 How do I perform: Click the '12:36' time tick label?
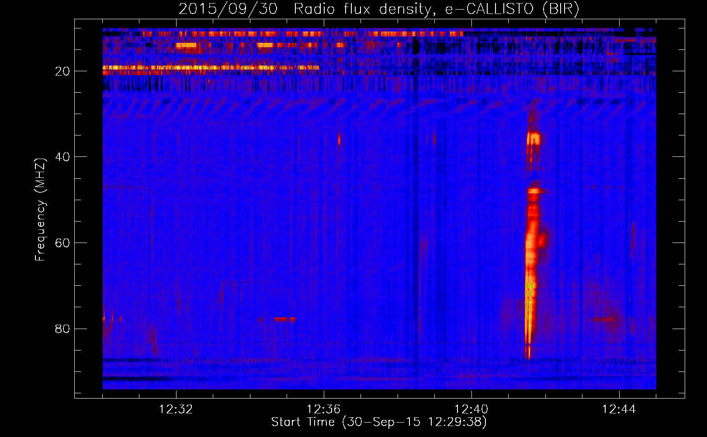pos(324,409)
